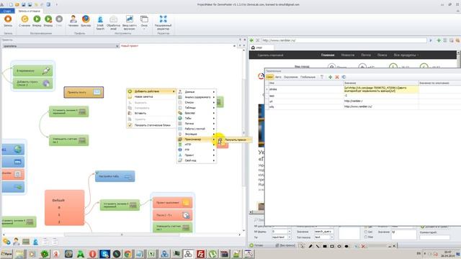
Task: Open 'Поиск' link in Rambler top bar
Action: tap(382, 55)
